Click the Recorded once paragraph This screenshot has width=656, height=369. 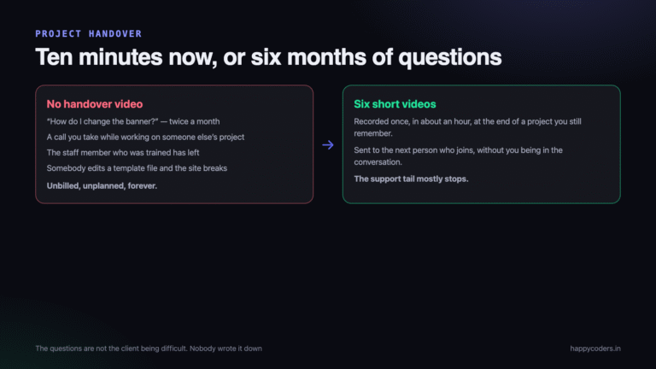pyautogui.click(x=467, y=127)
